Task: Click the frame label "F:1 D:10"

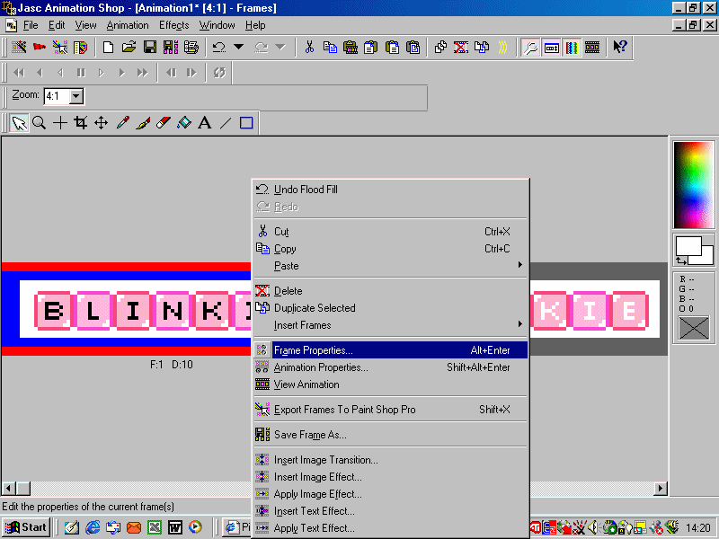Action: coord(172,365)
